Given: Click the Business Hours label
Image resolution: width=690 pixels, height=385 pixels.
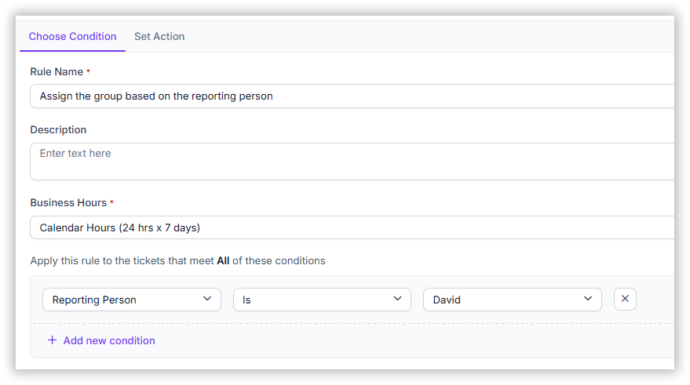Looking at the screenshot, I should point(68,202).
